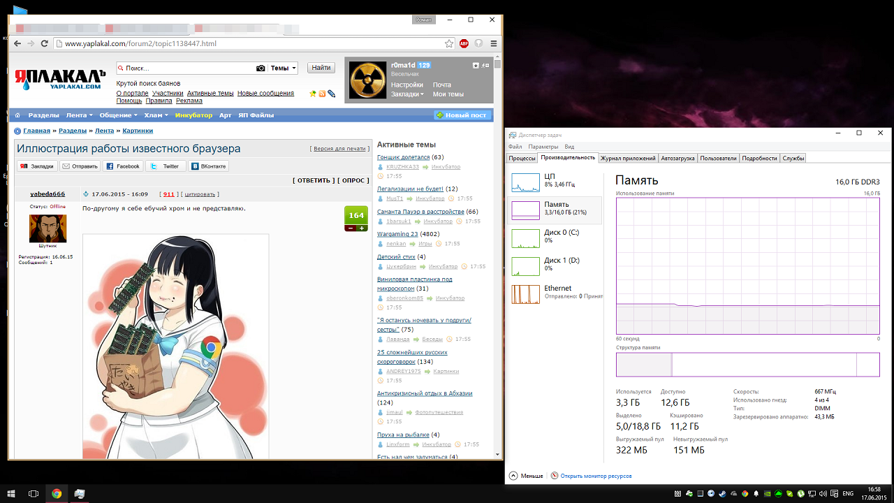The image size is (894, 503).
Task: Switch to the Службы tab
Action: pyautogui.click(x=793, y=159)
